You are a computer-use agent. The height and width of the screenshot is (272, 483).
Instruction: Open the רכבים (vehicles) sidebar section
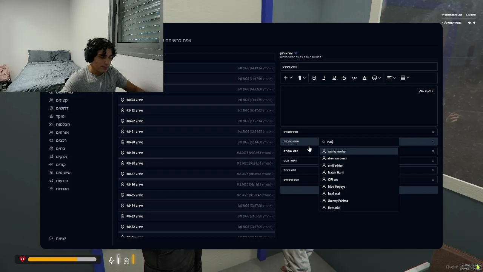click(x=58, y=141)
